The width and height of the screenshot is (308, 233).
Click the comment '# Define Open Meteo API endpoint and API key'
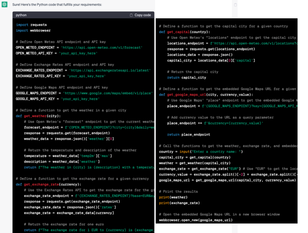coord(61,42)
